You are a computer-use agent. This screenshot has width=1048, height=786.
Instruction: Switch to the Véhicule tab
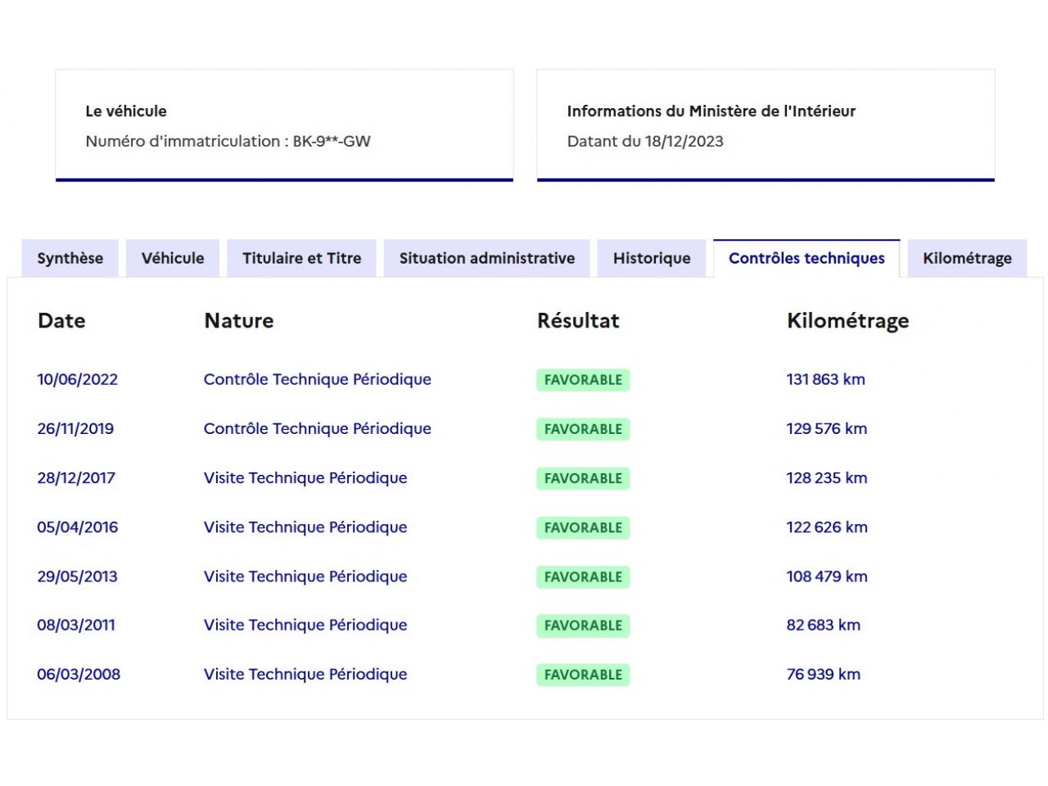click(173, 258)
